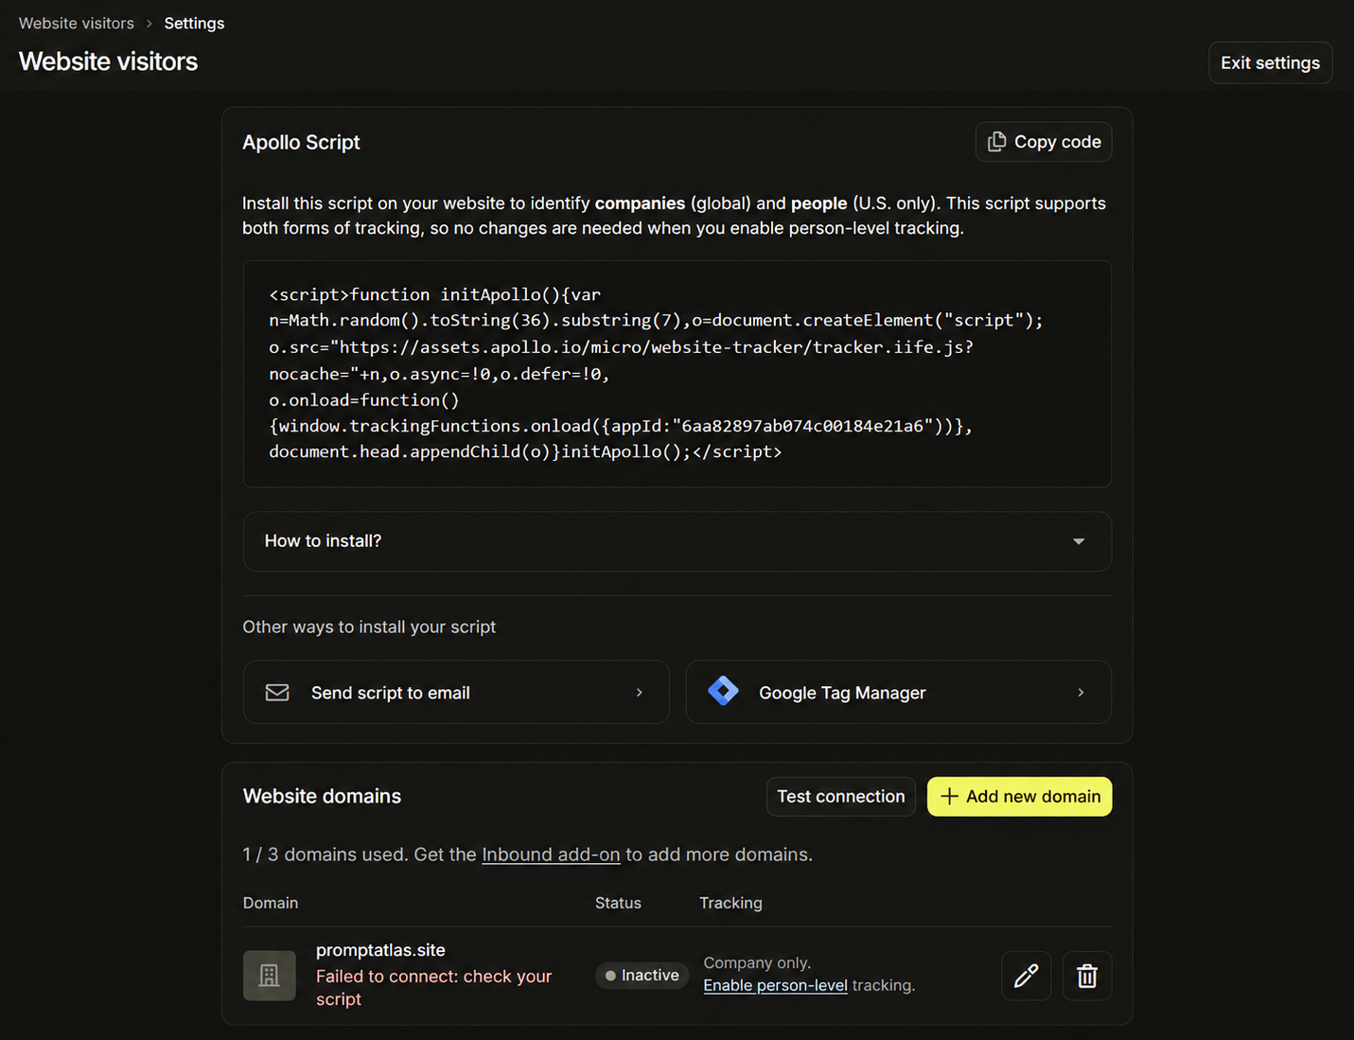Click the How to install dropdown arrow
The image size is (1354, 1040).
[x=1079, y=541]
